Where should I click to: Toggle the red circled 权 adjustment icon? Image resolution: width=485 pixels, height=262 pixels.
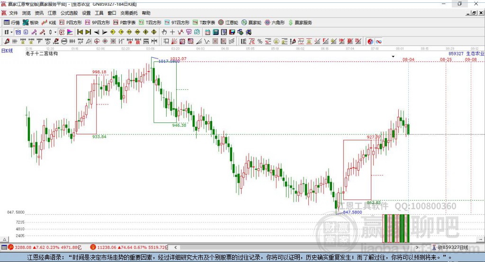click(62, 32)
